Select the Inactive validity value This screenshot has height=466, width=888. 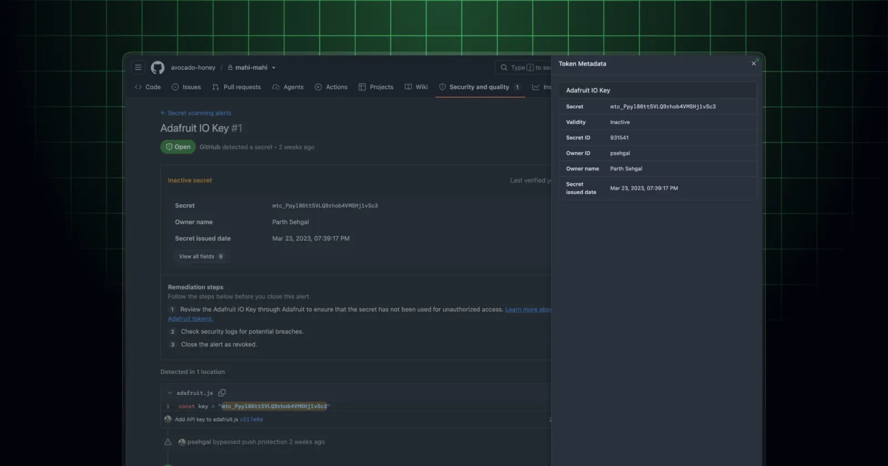pos(620,122)
